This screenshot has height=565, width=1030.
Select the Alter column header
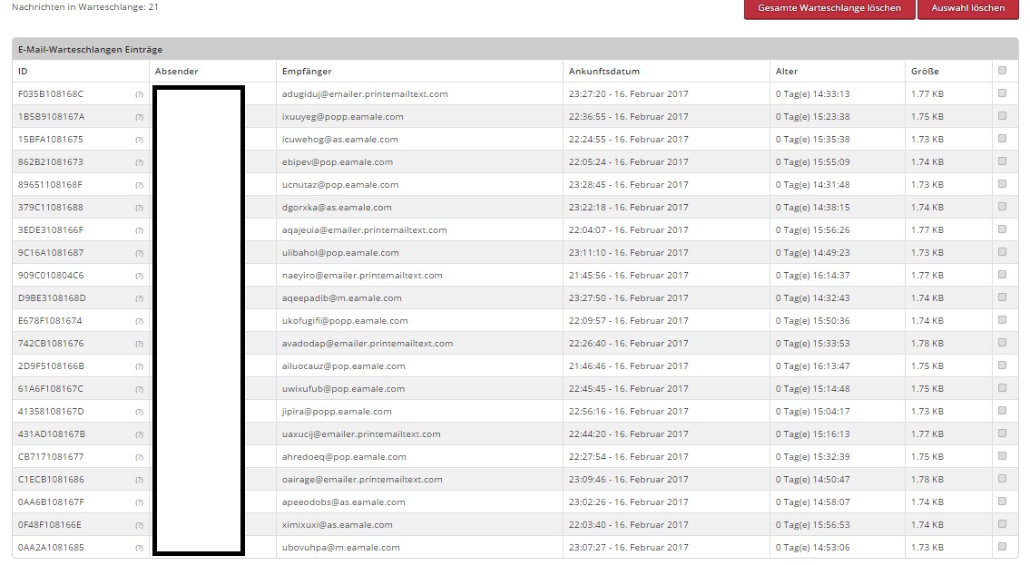coord(787,72)
